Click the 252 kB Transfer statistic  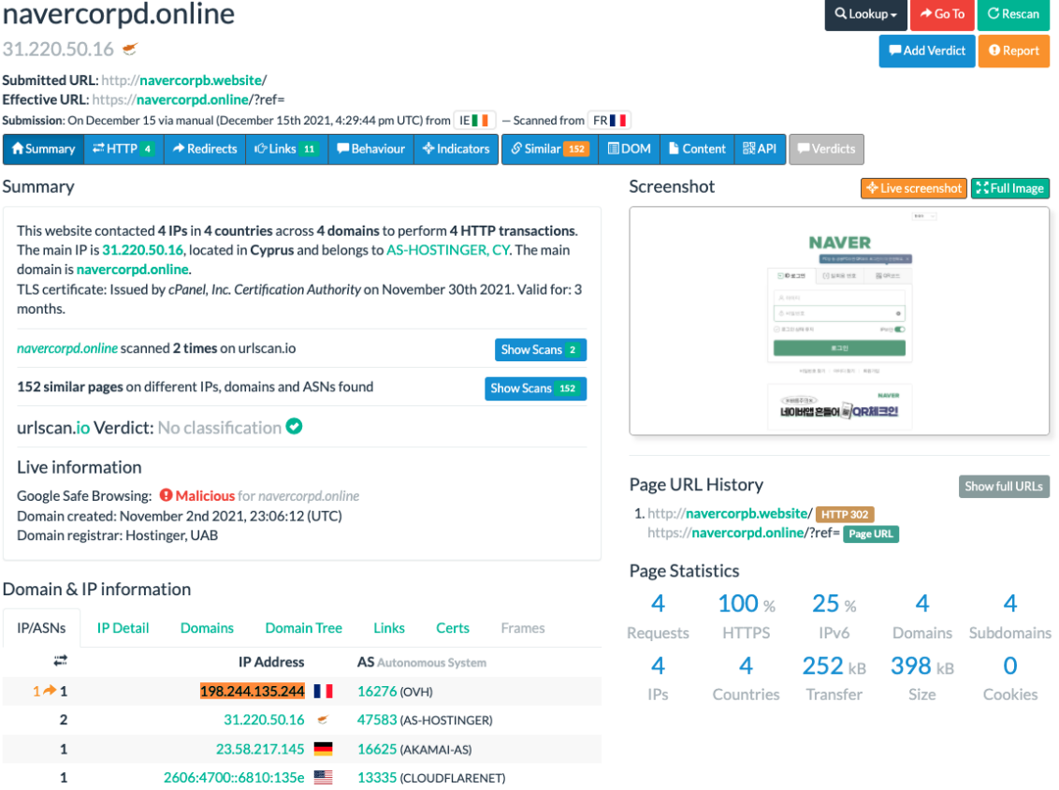pyautogui.click(x=834, y=679)
